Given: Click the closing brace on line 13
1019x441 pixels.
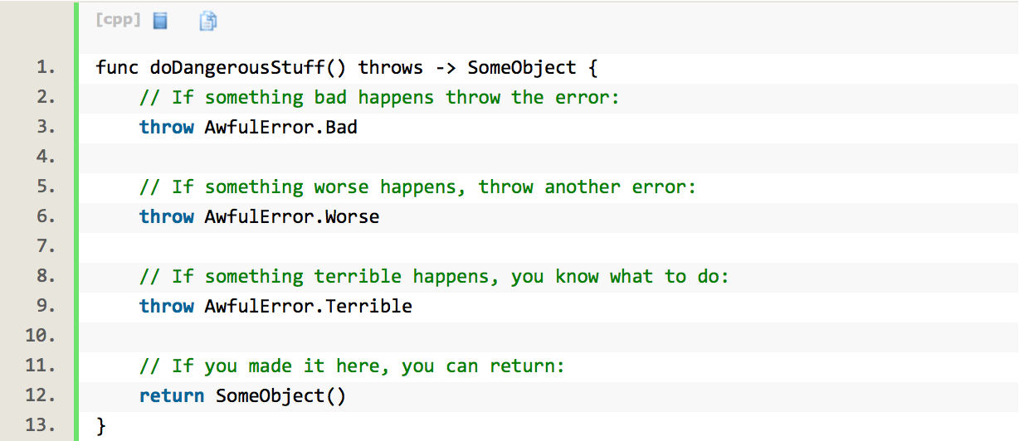Looking at the screenshot, I should [101, 425].
